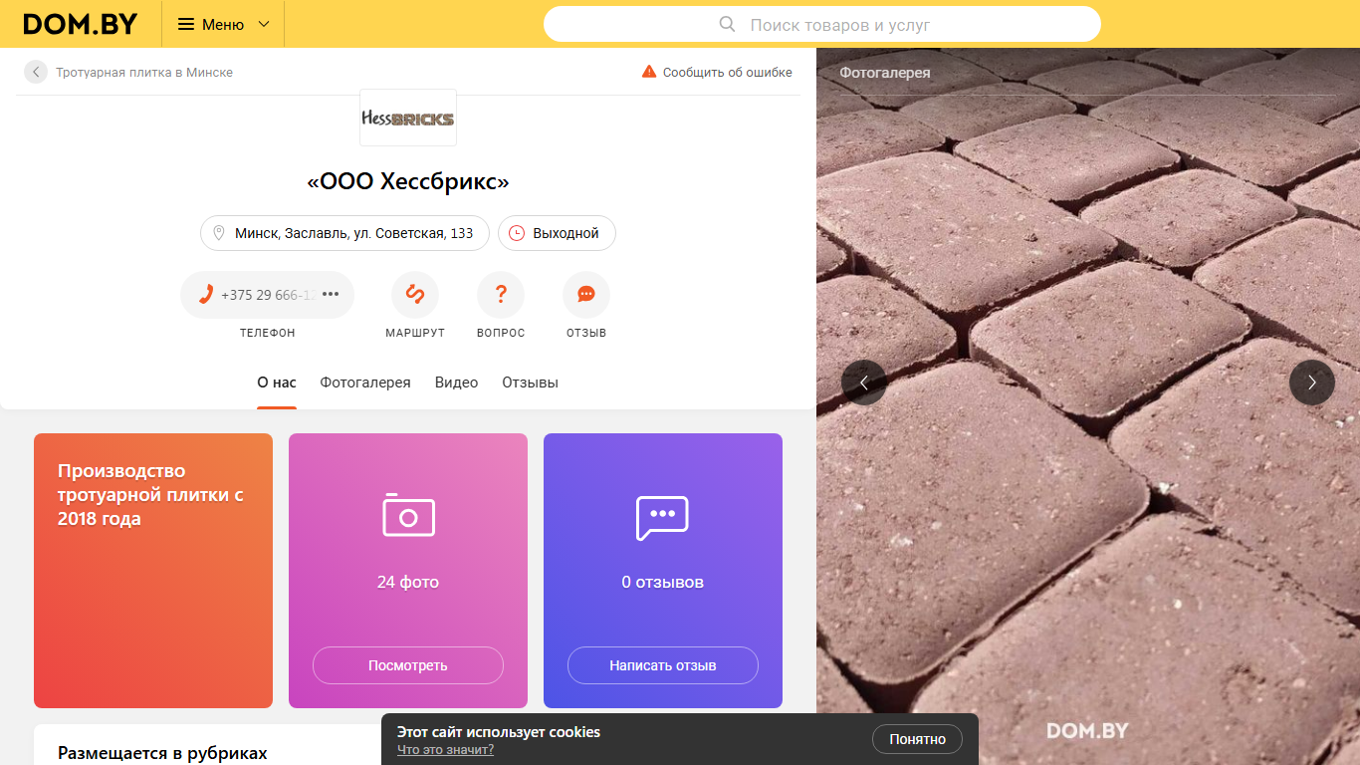Switch to the О нас tab
The height and width of the screenshot is (765, 1360).
(x=277, y=382)
